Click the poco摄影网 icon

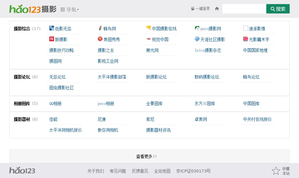(x=197, y=28)
